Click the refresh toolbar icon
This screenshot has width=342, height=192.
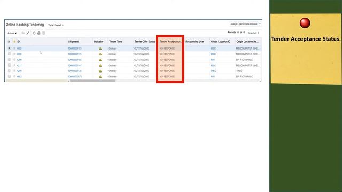pos(34,33)
